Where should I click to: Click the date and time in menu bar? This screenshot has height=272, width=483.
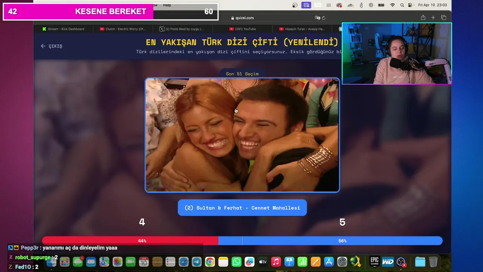coord(432,5)
